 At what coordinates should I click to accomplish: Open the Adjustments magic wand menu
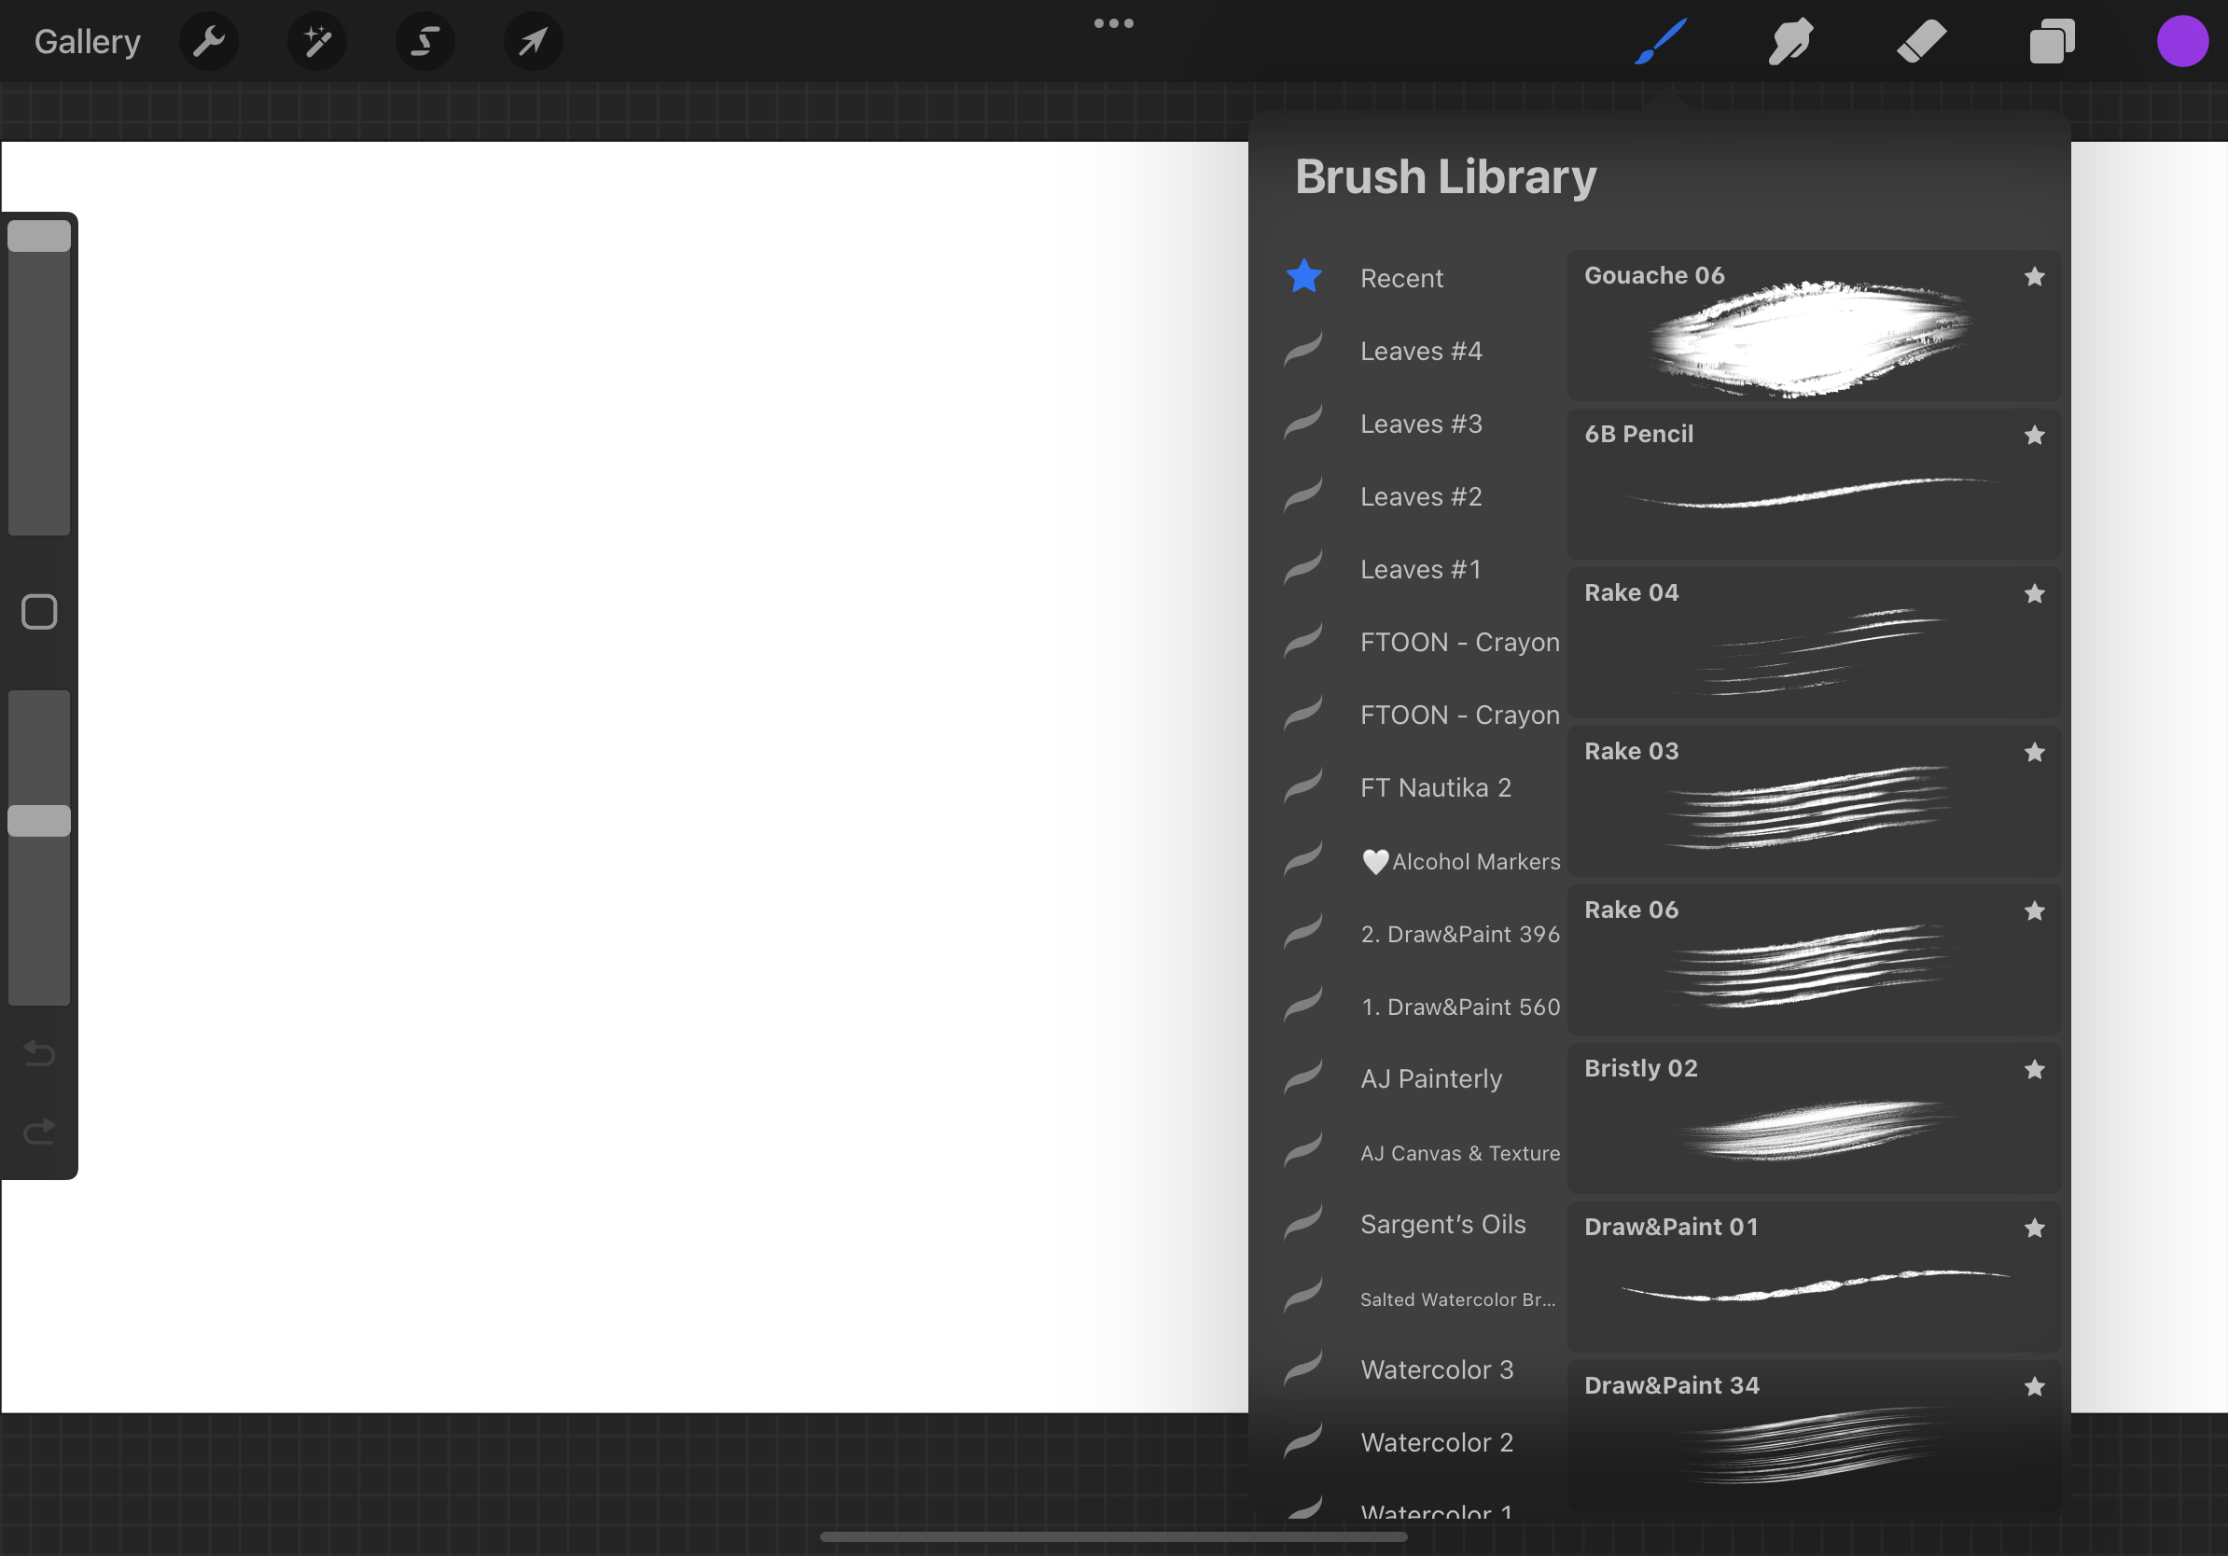(317, 42)
